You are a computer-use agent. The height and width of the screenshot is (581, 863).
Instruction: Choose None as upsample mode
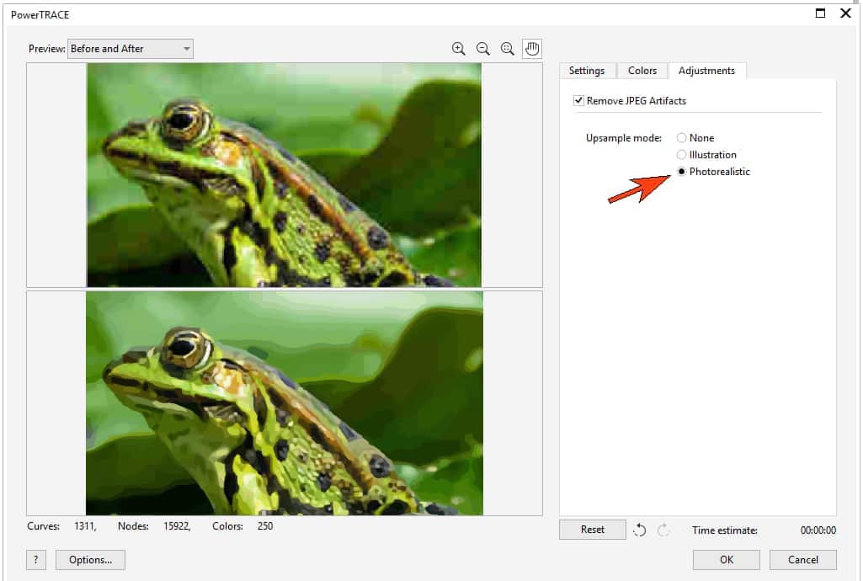(x=681, y=137)
